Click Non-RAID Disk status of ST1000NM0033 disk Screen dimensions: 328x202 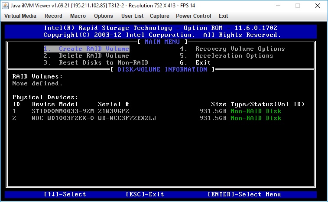coord(256,111)
